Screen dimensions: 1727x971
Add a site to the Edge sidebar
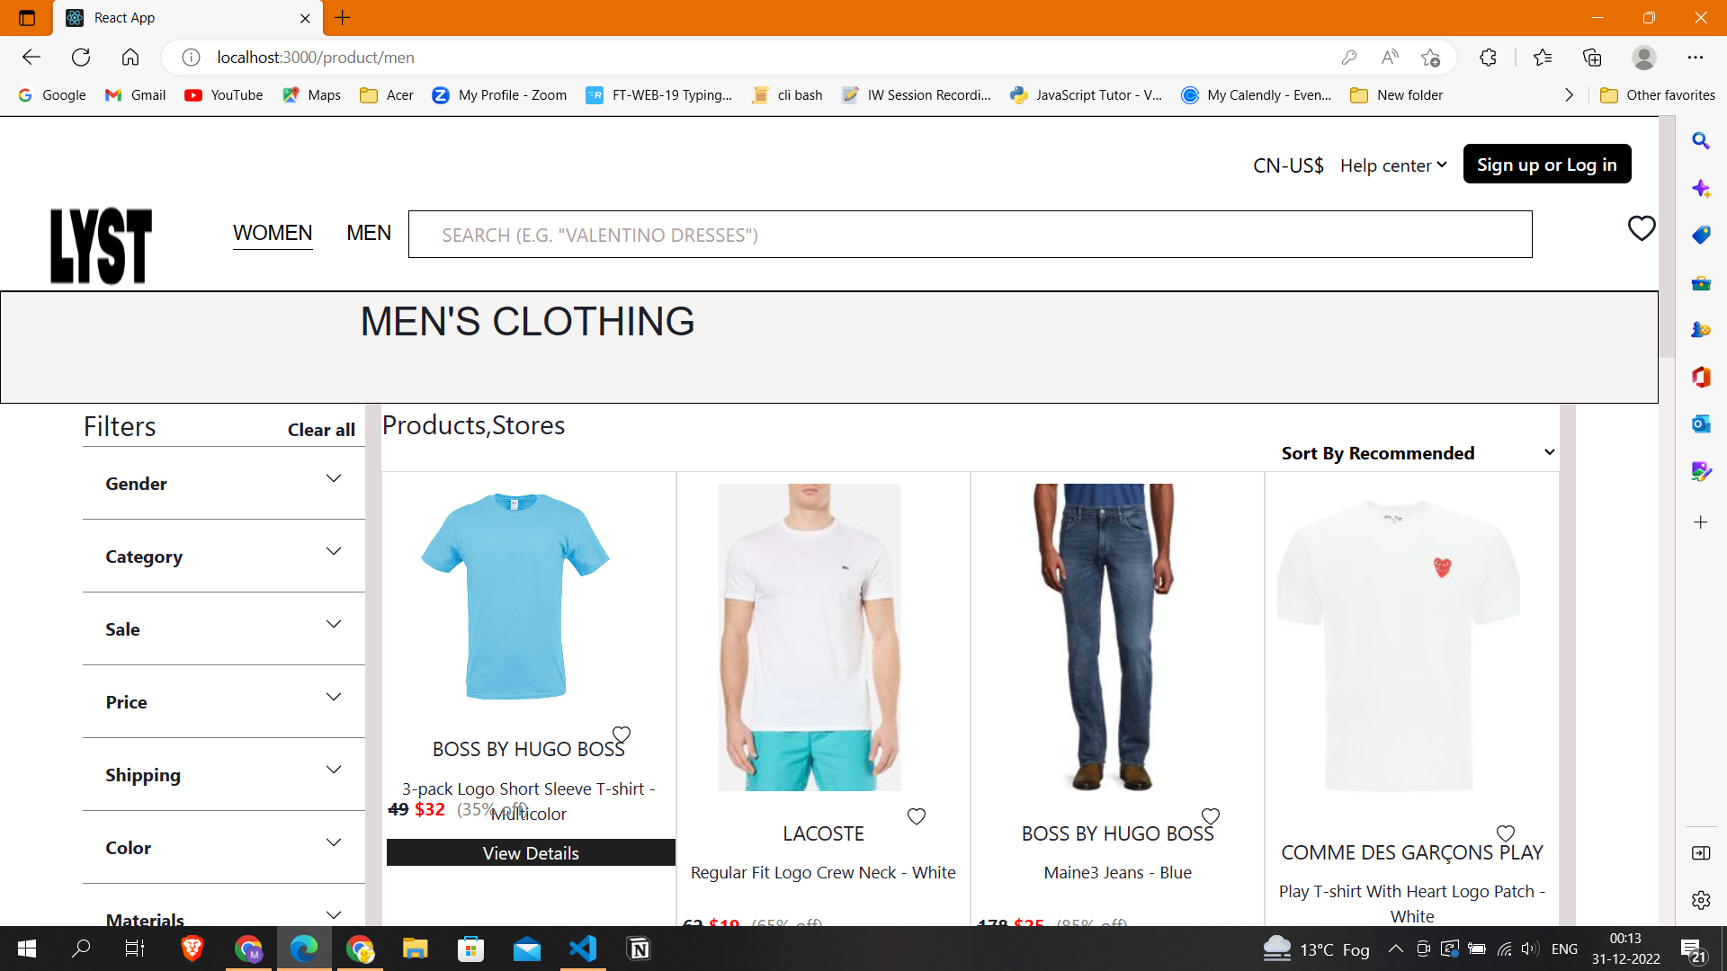click(1701, 522)
